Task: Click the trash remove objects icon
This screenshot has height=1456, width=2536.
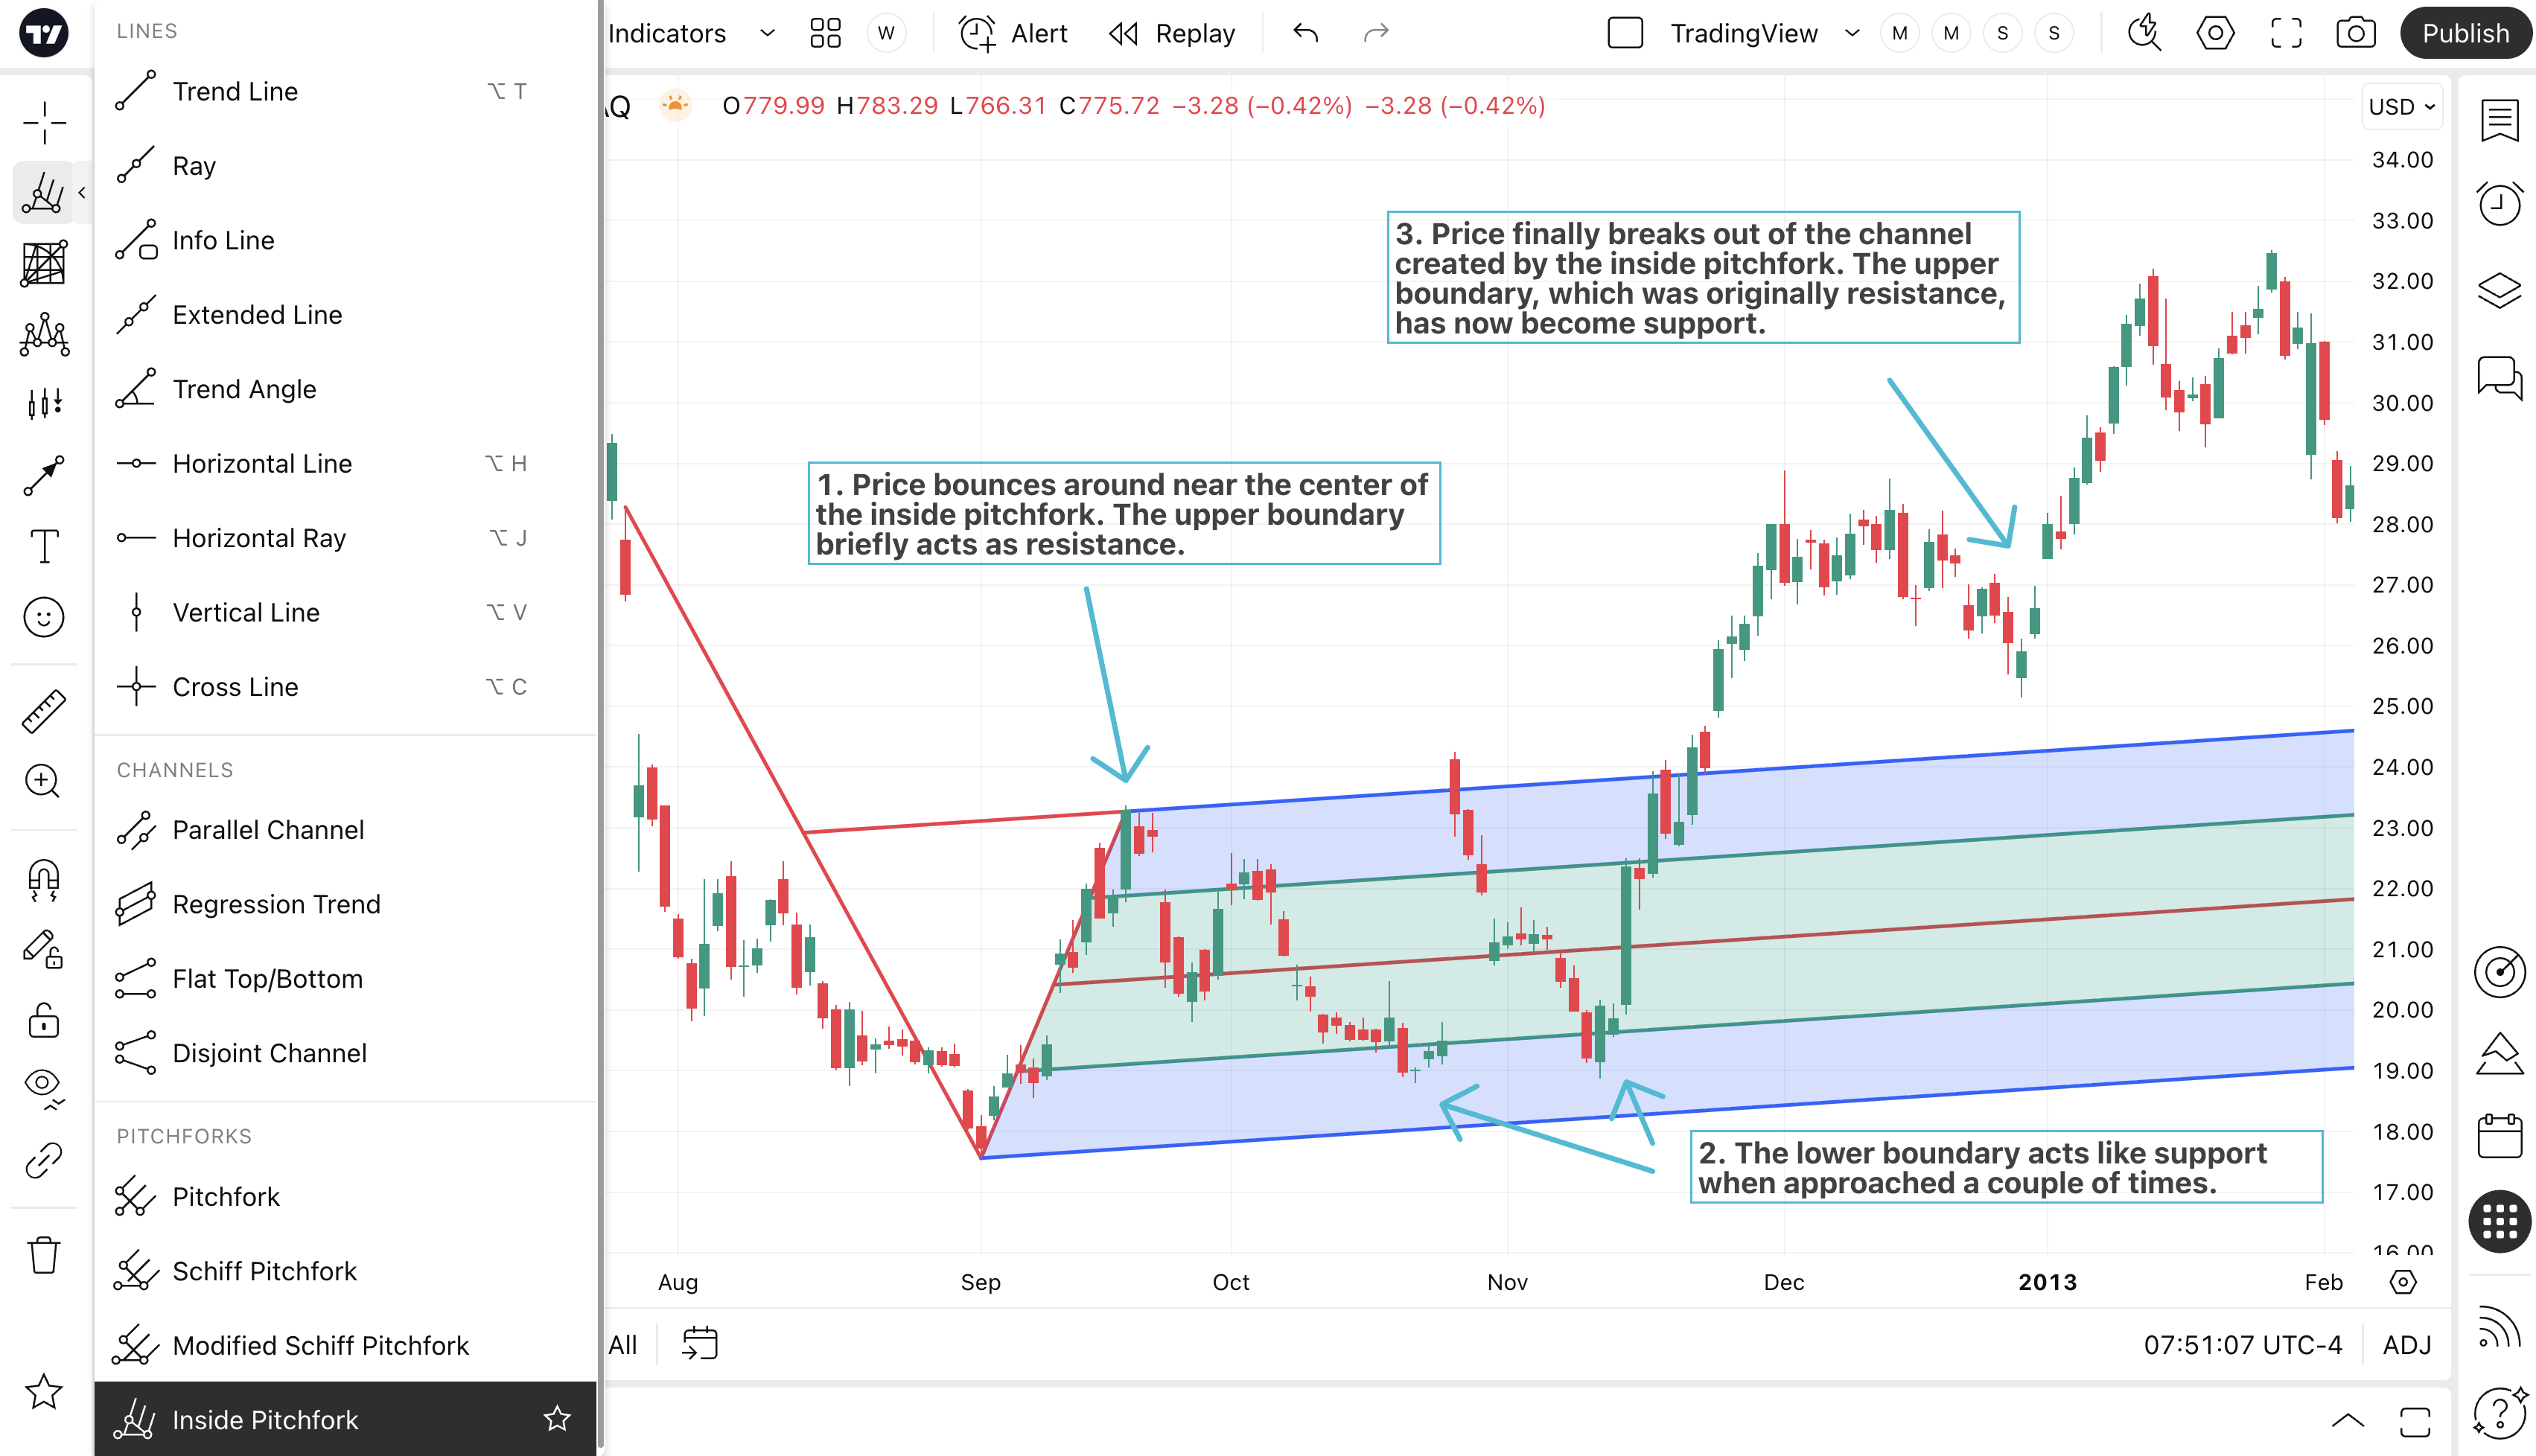Action: (44, 1254)
